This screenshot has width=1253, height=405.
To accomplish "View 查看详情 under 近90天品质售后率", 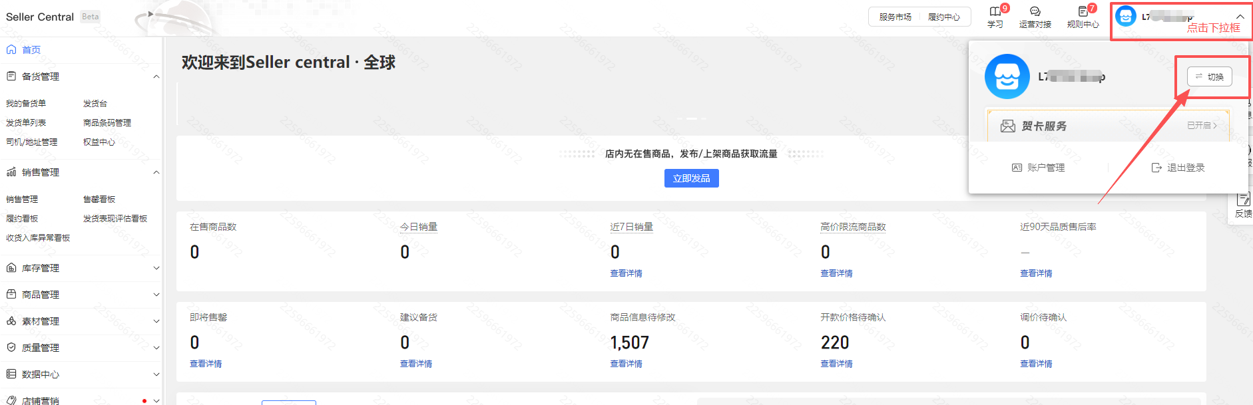I will pyautogui.click(x=1036, y=273).
